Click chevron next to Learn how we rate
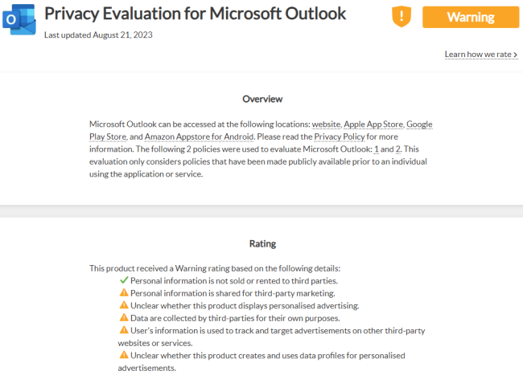Screen dimensions: 523x375 515,55
